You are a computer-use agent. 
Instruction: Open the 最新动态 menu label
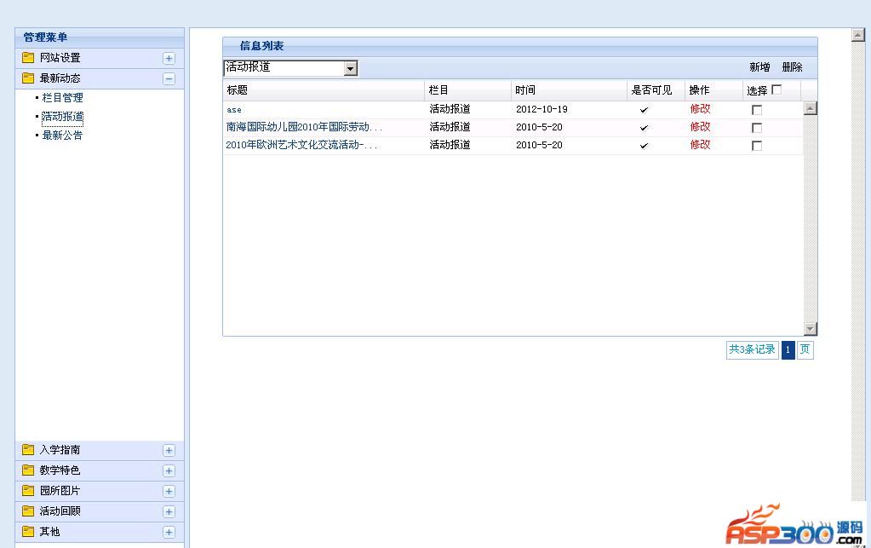tap(60, 78)
